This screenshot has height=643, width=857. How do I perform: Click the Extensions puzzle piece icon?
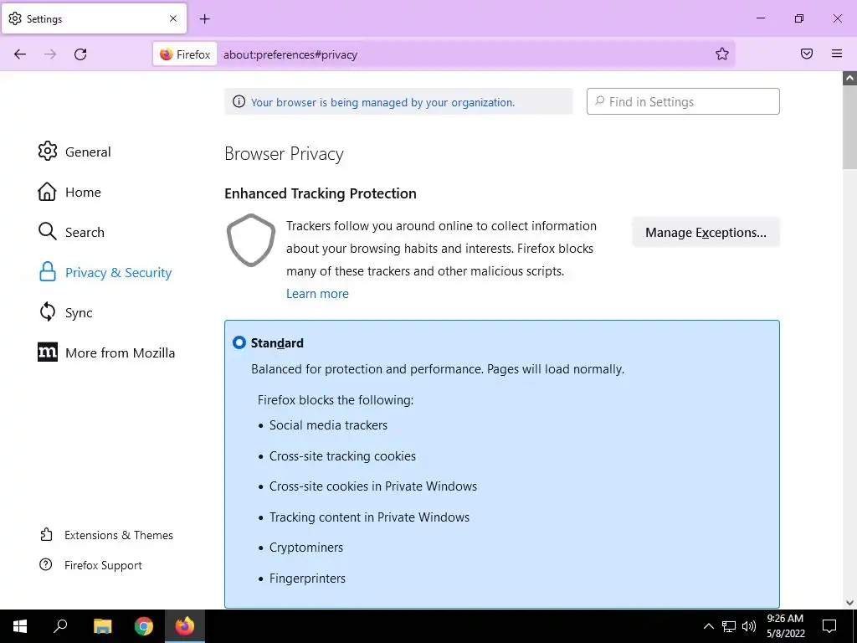click(x=47, y=534)
